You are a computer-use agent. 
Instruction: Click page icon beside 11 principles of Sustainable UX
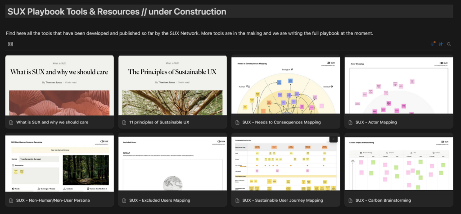click(124, 122)
